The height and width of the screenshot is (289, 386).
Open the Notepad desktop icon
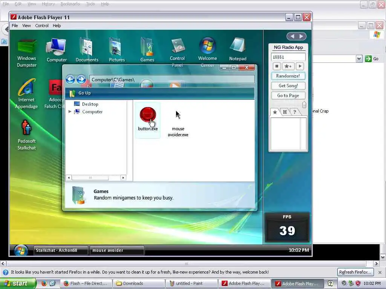click(x=237, y=50)
